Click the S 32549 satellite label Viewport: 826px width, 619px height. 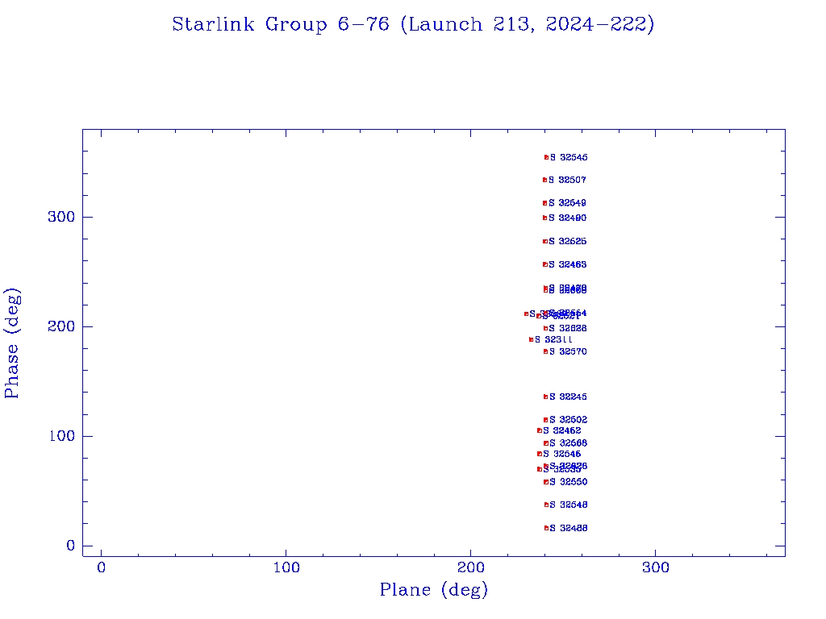coord(567,203)
